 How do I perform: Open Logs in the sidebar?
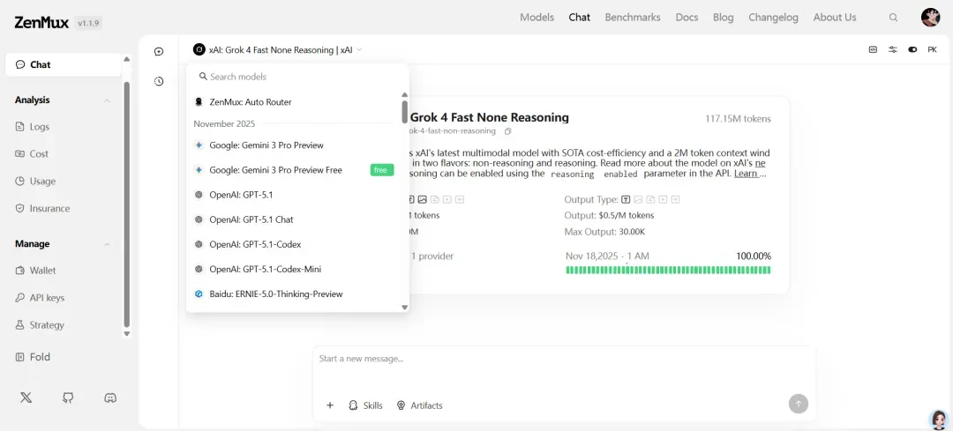pos(33,127)
